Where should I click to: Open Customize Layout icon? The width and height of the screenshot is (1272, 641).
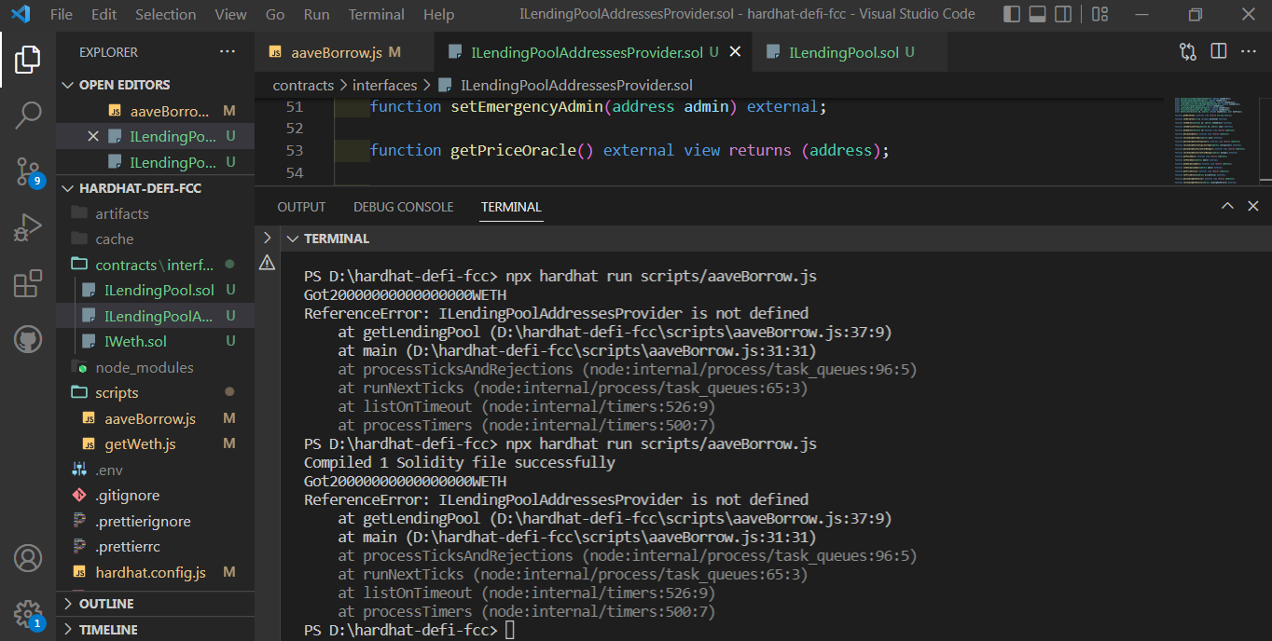[1099, 14]
